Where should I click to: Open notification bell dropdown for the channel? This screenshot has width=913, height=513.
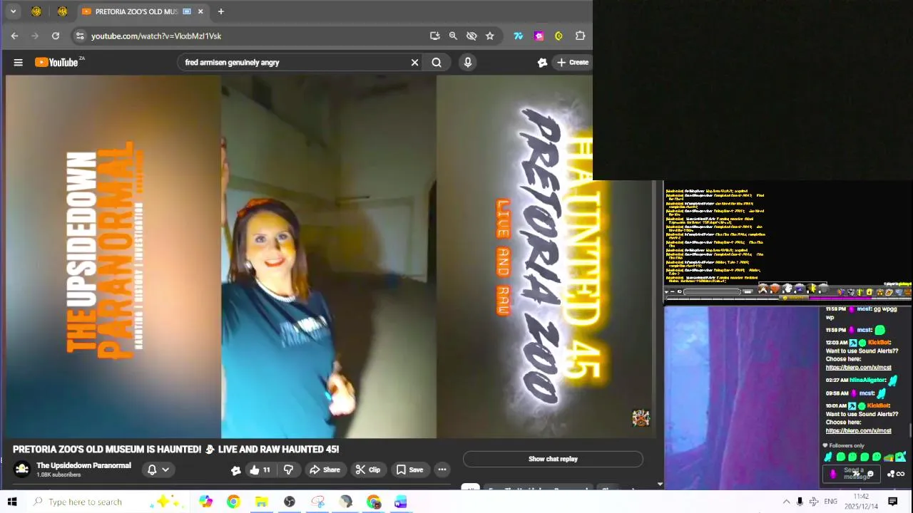158,470
